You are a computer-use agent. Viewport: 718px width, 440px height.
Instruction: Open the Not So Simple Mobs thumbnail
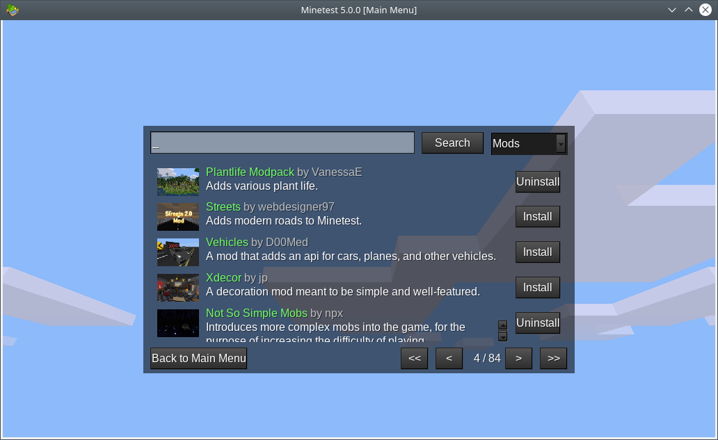pos(178,323)
